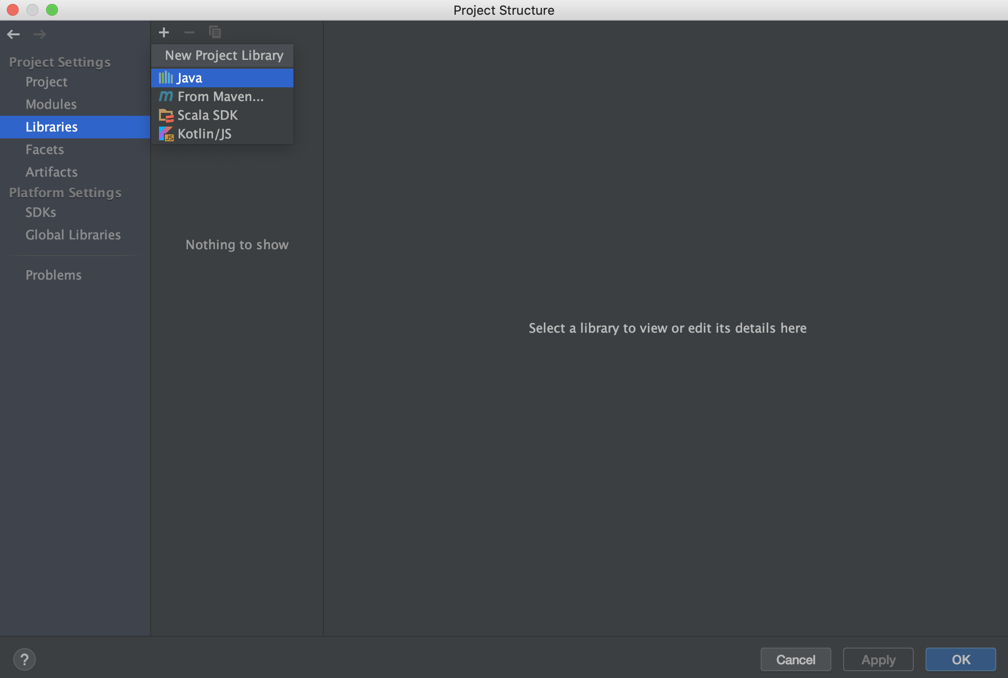Viewport: 1008px width, 678px height.
Task: Choose Java from New Project Library popup
Action: pos(222,78)
